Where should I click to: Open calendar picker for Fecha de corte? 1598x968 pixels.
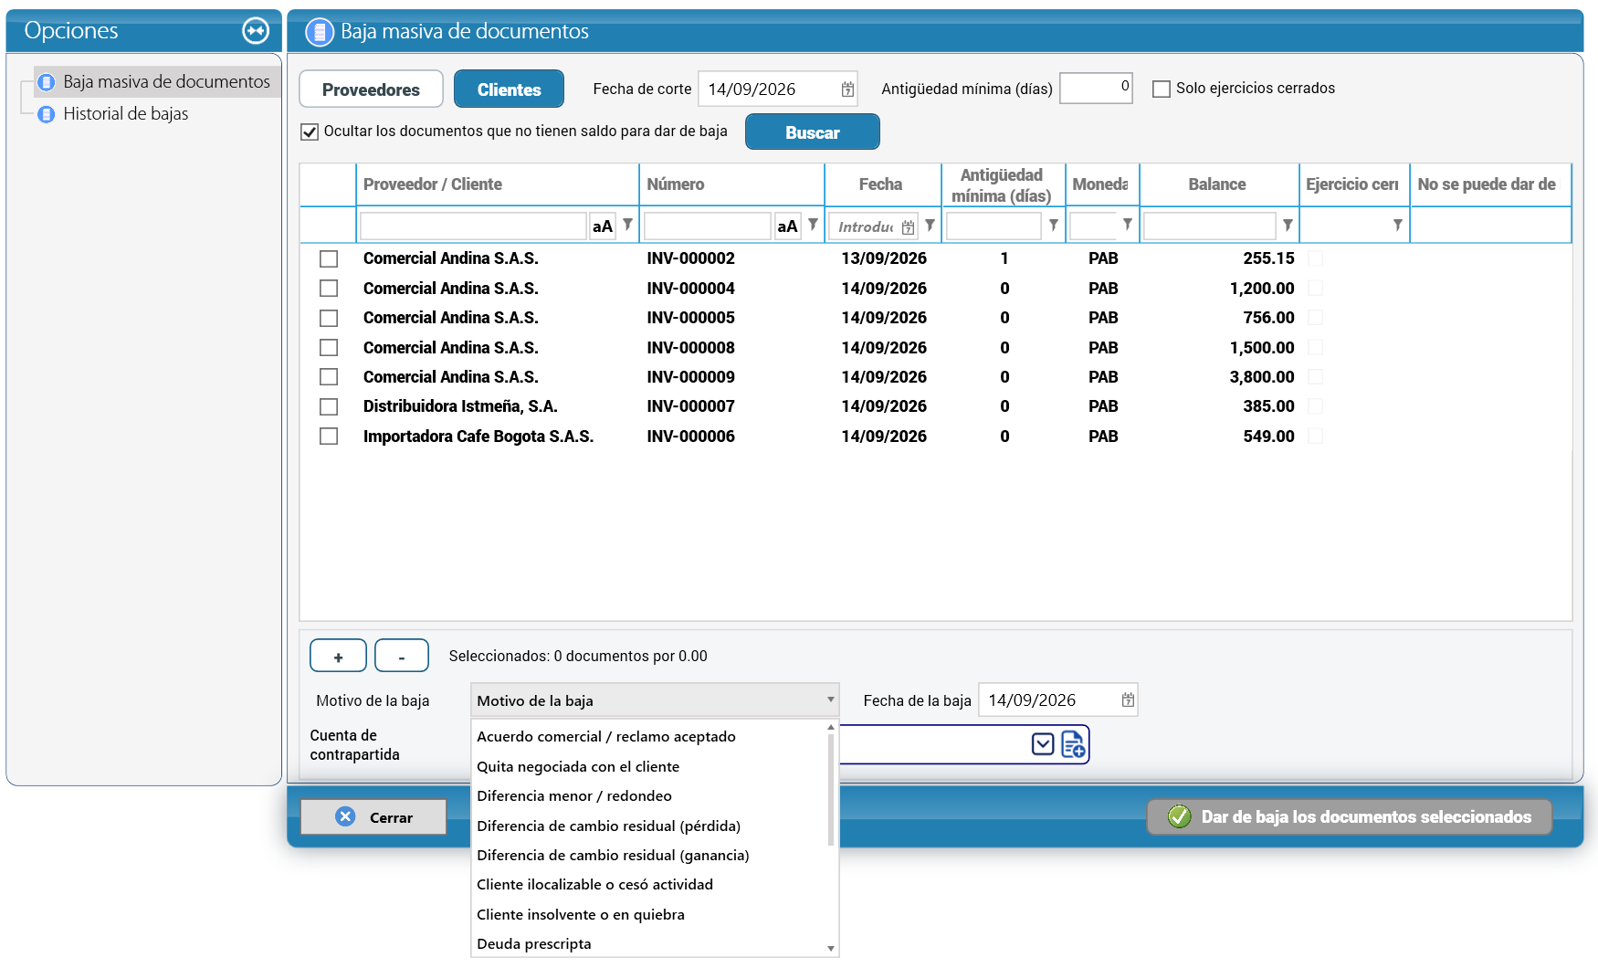click(847, 89)
